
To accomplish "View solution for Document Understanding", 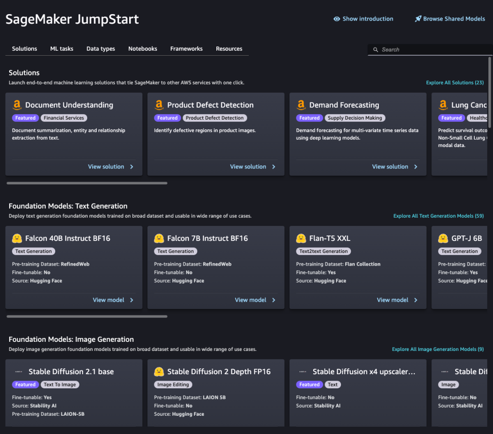I will [106, 167].
